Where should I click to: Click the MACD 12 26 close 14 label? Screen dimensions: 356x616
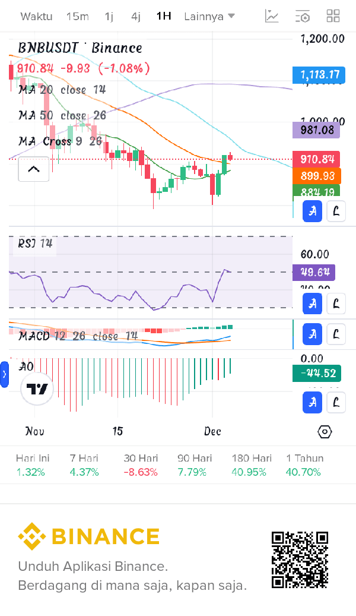78,336
